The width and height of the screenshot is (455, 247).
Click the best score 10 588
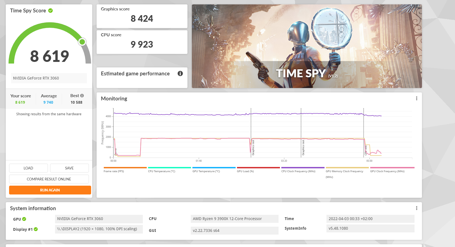pyautogui.click(x=77, y=102)
